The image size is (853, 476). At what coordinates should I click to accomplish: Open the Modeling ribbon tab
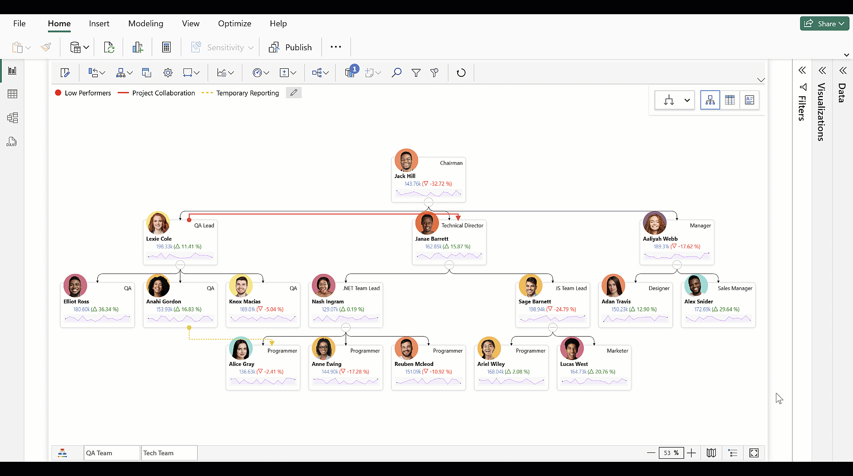[x=146, y=24]
